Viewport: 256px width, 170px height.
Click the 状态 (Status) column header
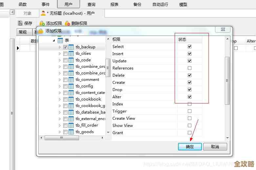pyautogui.click(x=190, y=39)
